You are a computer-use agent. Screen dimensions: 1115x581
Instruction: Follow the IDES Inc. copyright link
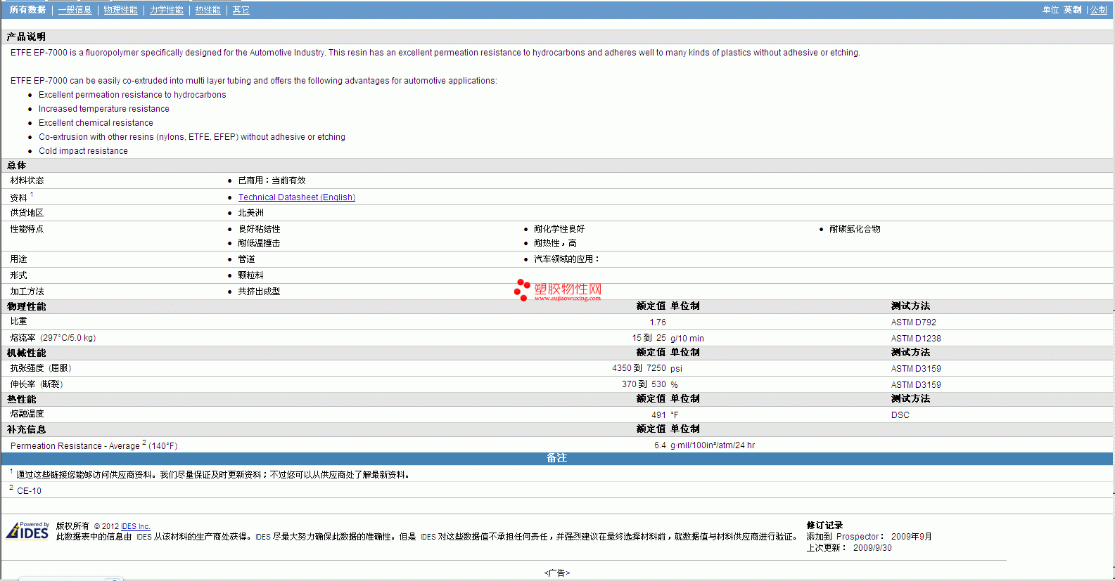pyautogui.click(x=135, y=526)
